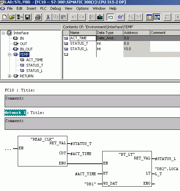
Task: Click the Date_And... data type cell
Action: pyautogui.click(x=110, y=38)
